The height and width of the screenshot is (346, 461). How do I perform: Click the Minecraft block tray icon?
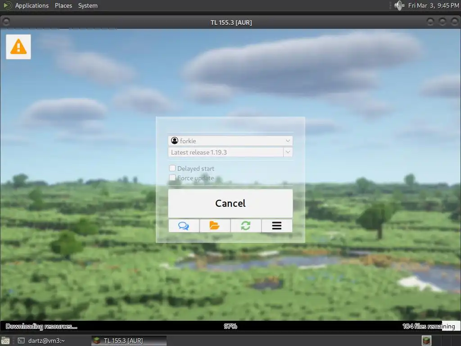(426, 341)
